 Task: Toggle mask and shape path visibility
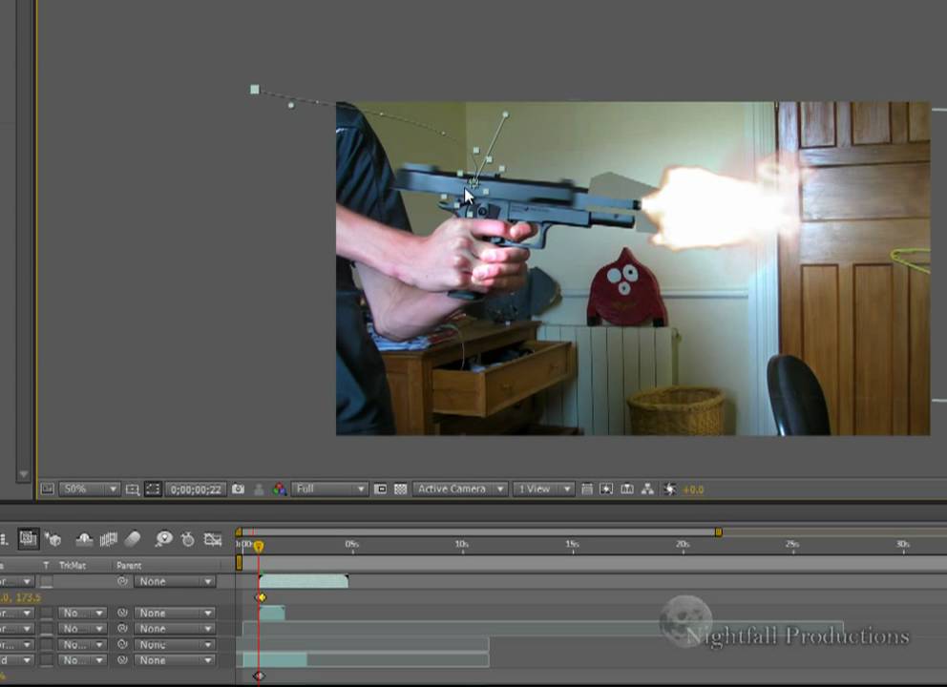[x=153, y=489]
